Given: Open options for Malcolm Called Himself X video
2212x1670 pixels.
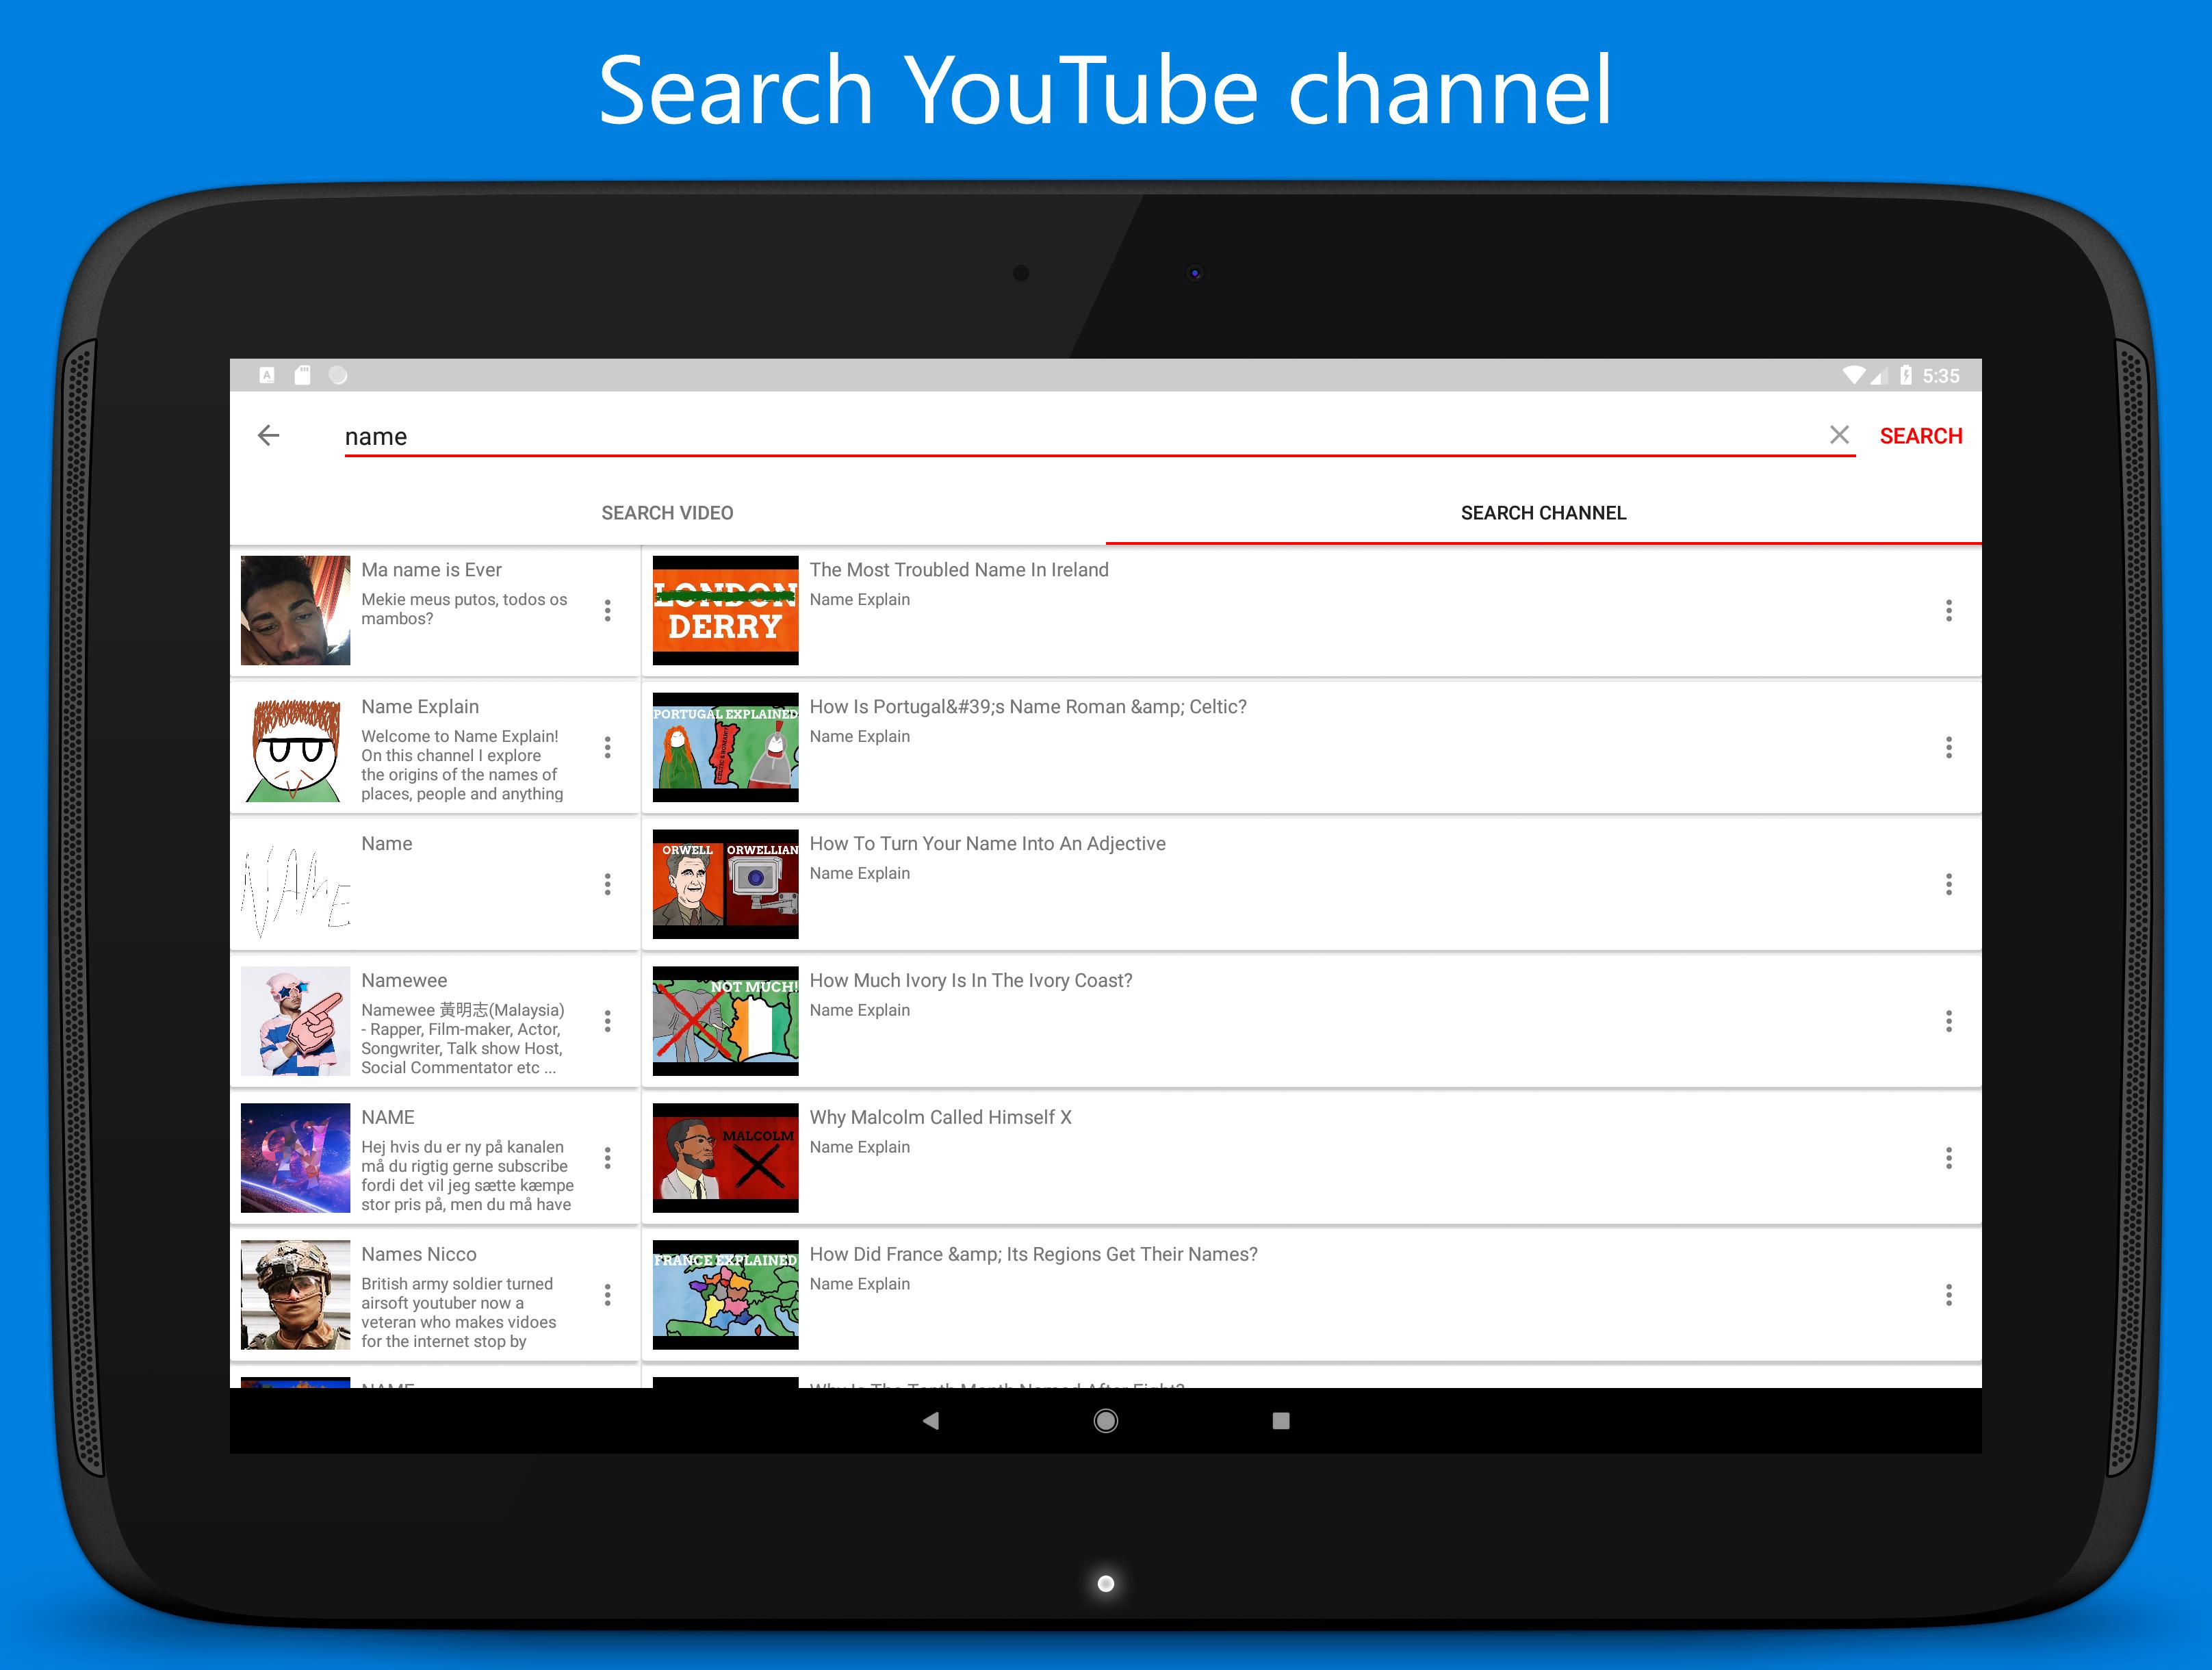Looking at the screenshot, I should click(x=1948, y=1158).
